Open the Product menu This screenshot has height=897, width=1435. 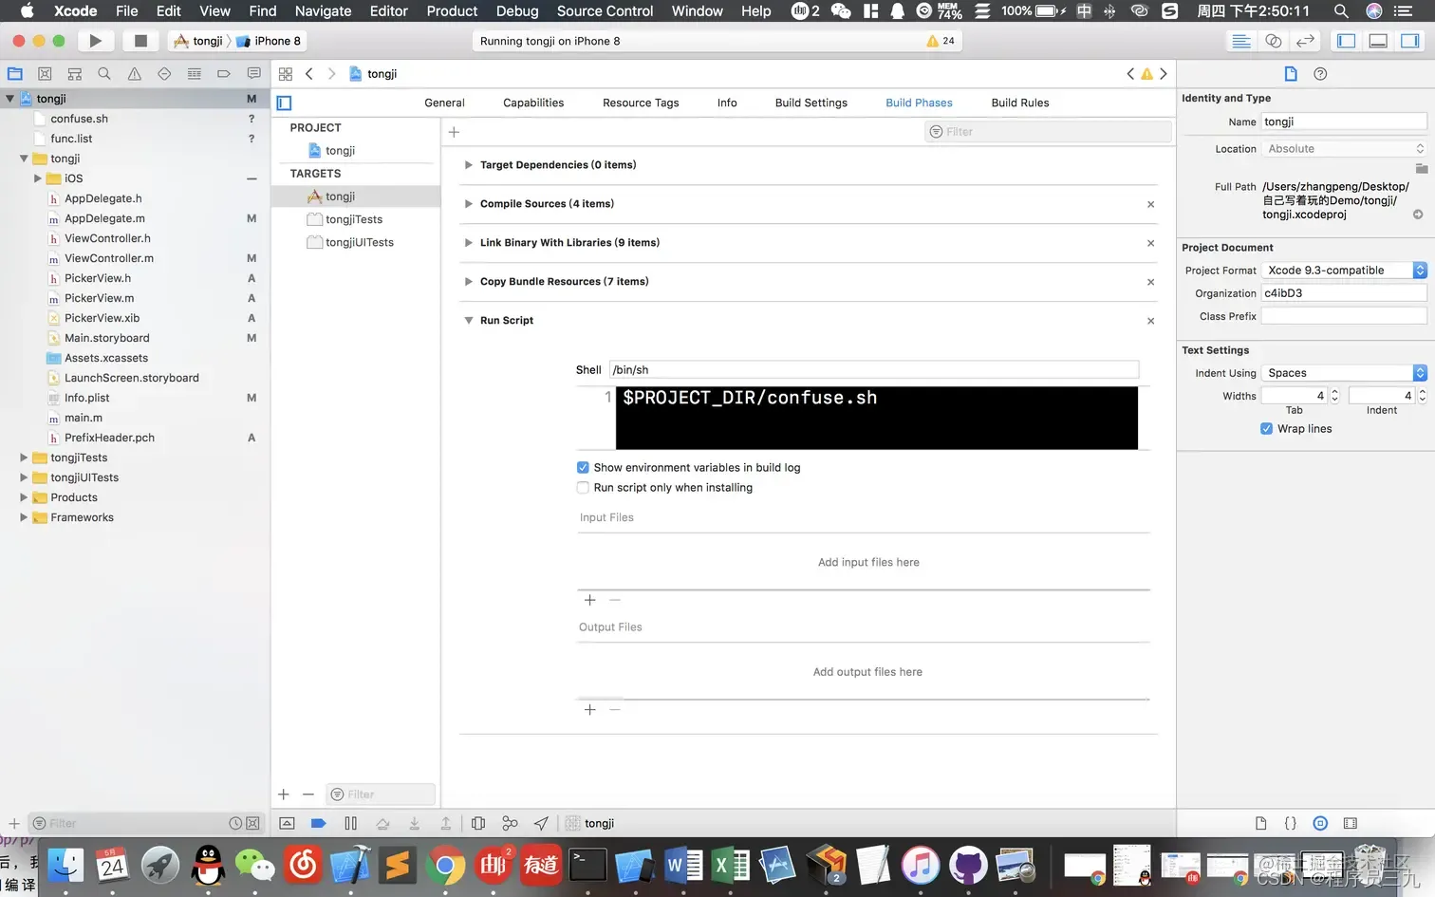pos(452,11)
